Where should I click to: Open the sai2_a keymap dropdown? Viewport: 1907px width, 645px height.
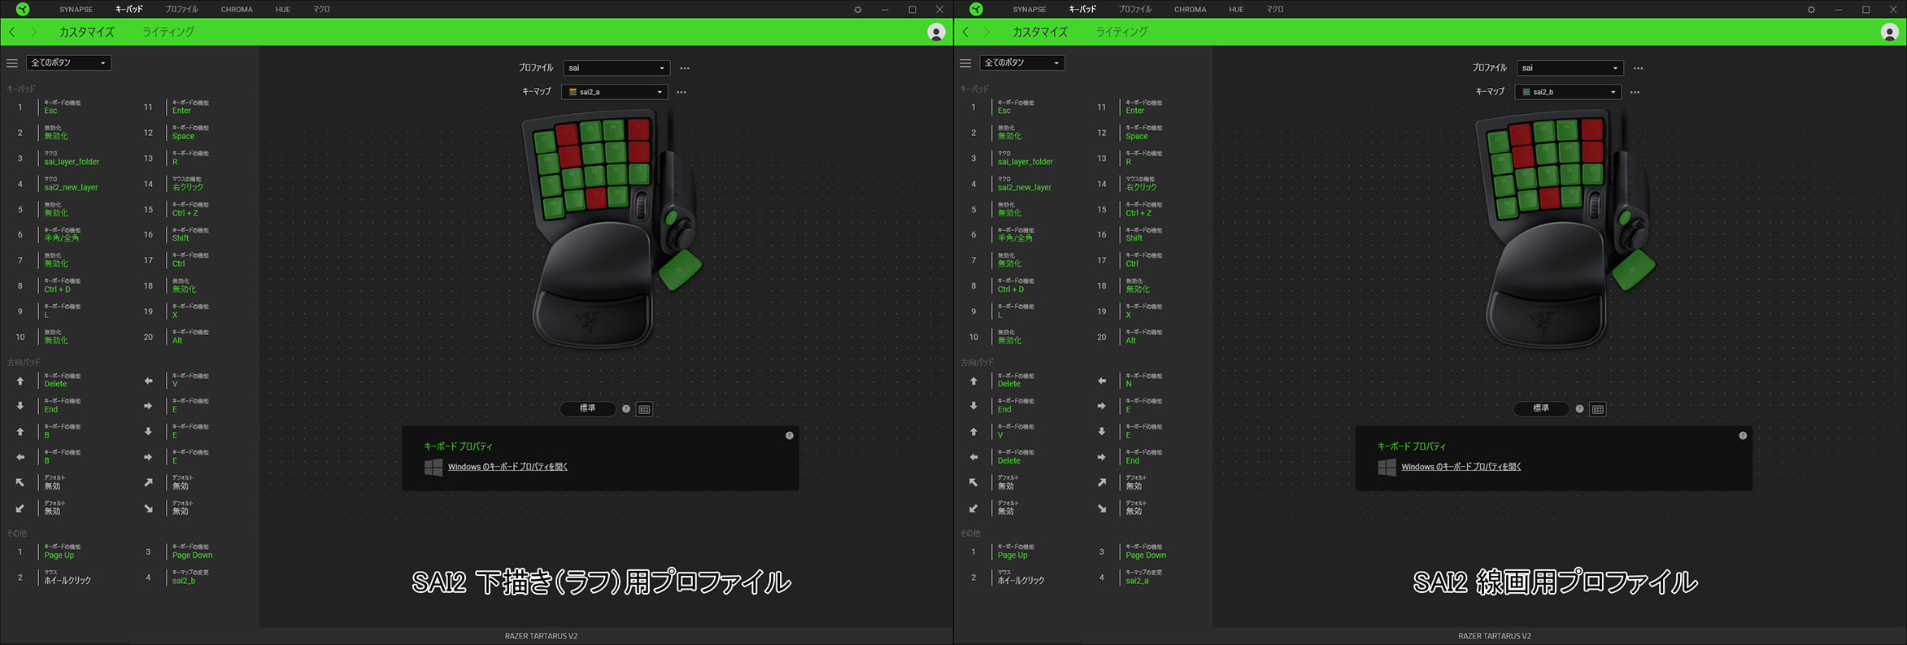[615, 92]
